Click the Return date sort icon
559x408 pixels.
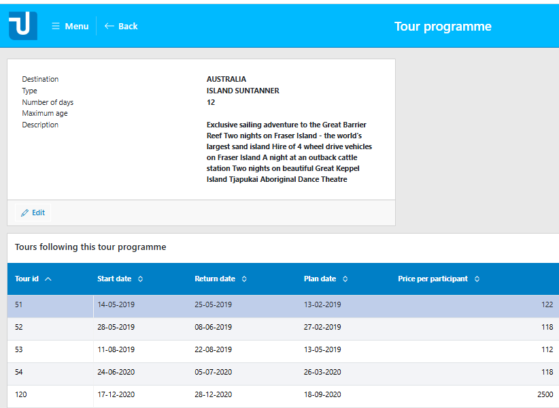tap(244, 279)
